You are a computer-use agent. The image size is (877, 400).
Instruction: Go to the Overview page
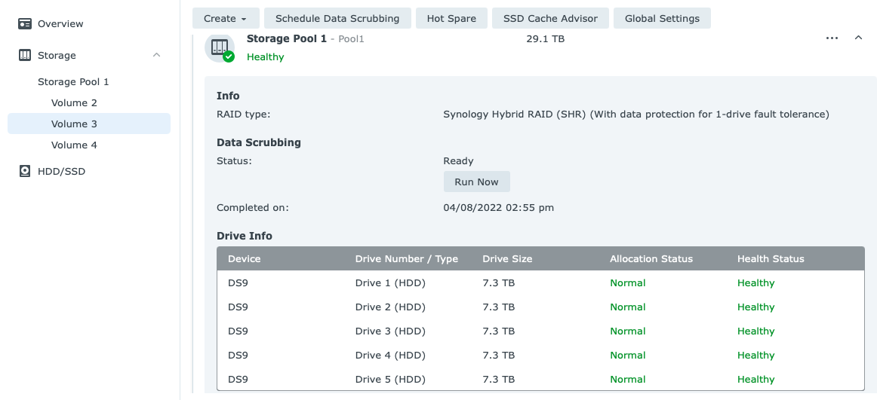60,24
